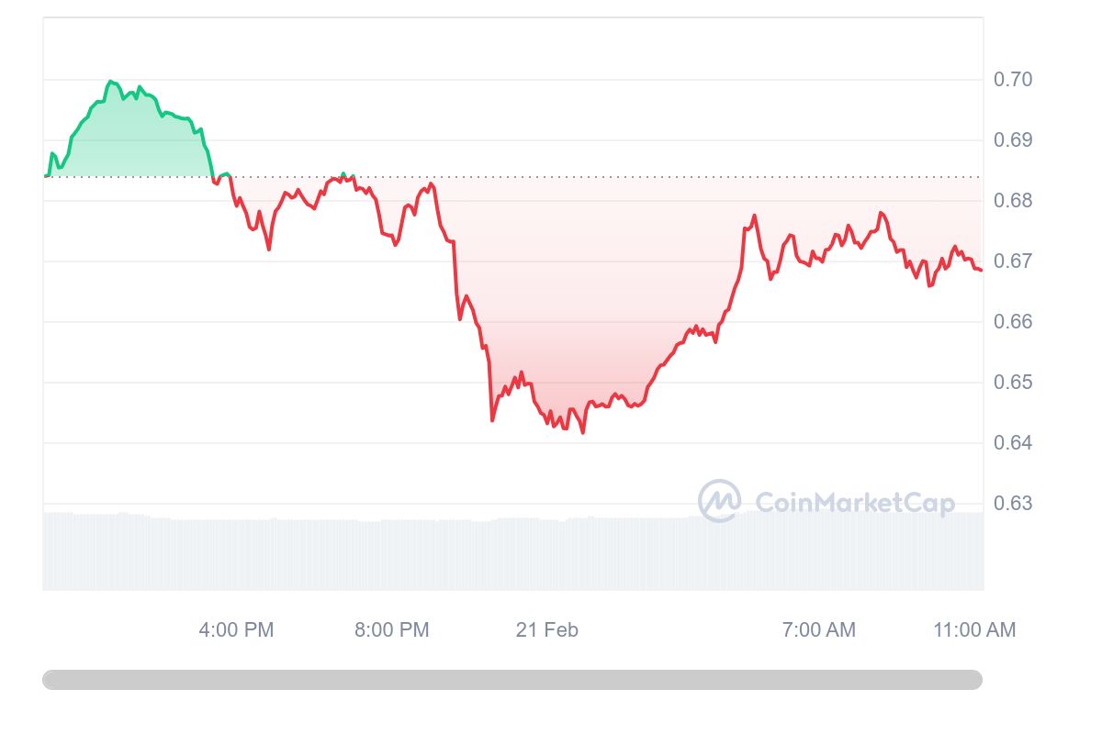Click the 0.70 price axis label

[1013, 80]
